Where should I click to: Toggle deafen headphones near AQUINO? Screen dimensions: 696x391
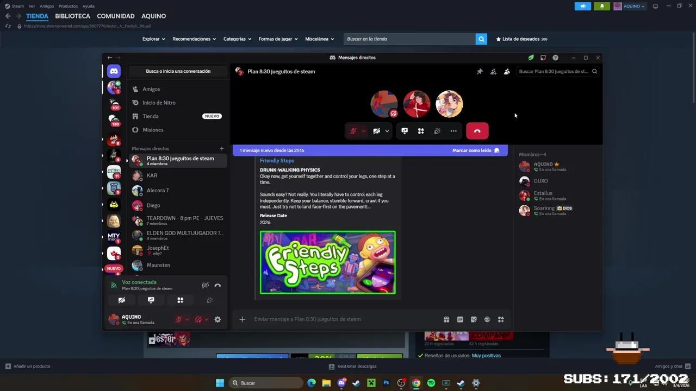198,319
